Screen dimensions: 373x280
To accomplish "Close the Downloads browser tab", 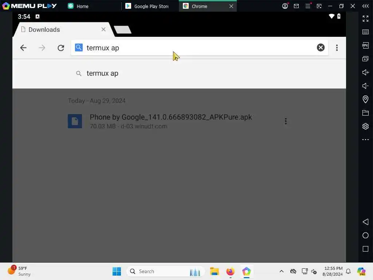I will [103, 29].
